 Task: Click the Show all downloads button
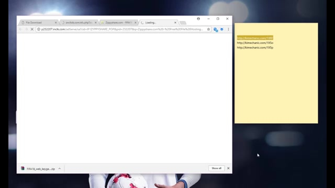[216, 168]
